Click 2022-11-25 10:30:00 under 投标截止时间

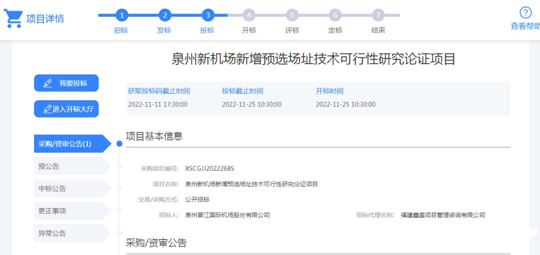pyautogui.click(x=251, y=104)
